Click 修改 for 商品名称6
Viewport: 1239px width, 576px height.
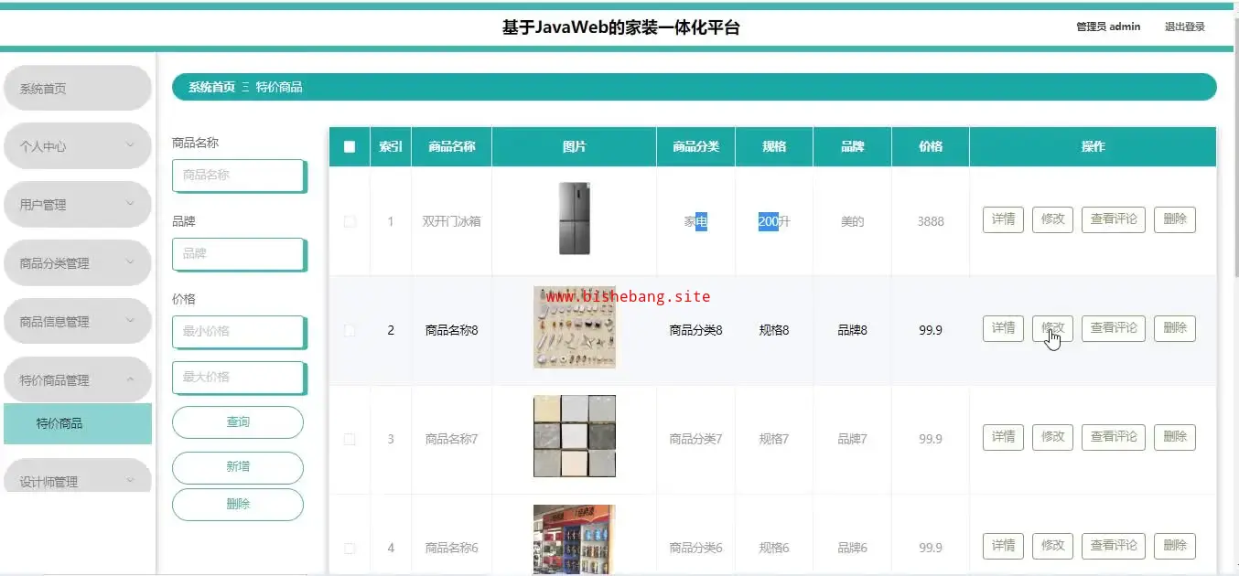[x=1052, y=546]
